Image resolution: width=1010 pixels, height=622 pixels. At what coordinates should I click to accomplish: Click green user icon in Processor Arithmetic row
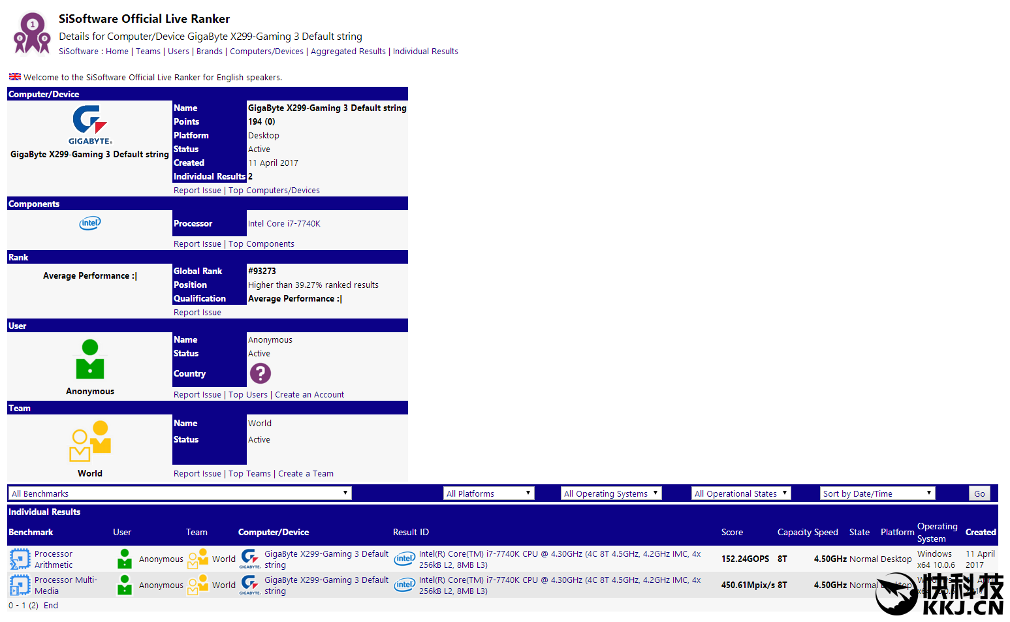(125, 559)
